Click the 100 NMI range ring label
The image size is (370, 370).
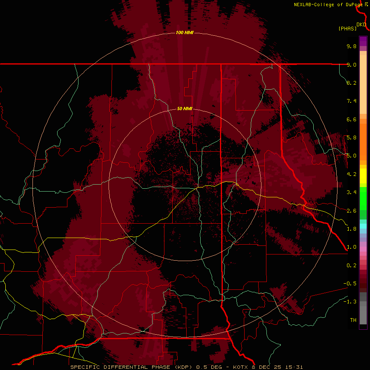[185, 32]
